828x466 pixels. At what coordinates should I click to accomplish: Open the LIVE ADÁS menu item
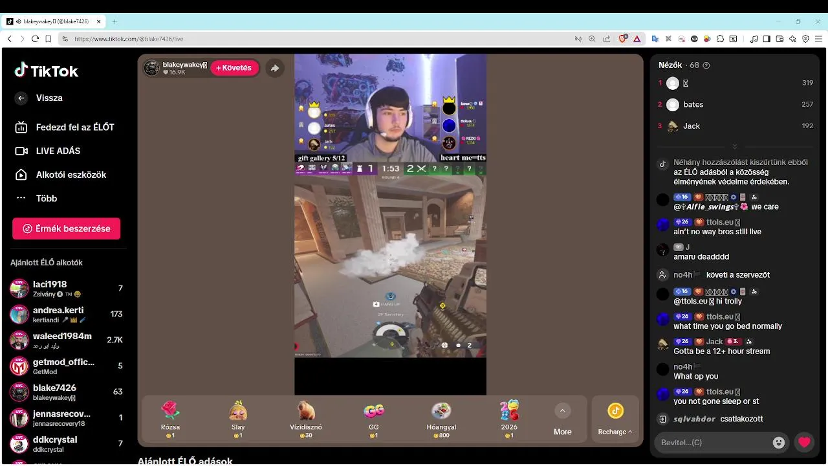pos(49,151)
